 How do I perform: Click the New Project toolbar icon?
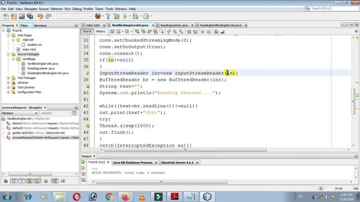[x=13, y=16]
